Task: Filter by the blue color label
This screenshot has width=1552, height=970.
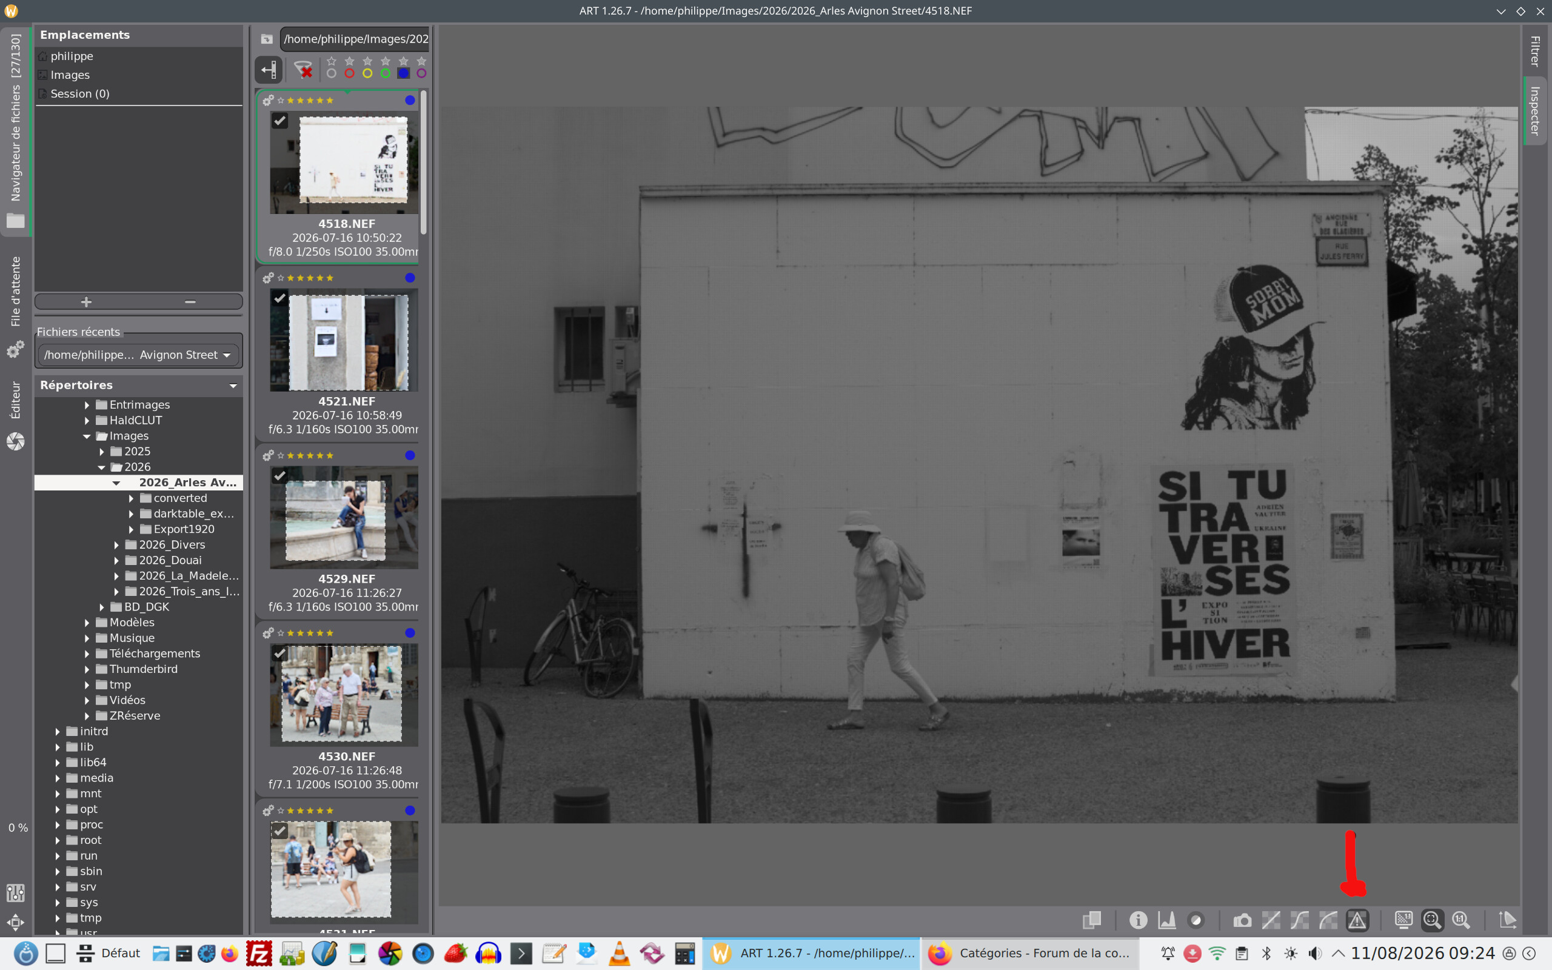Action: point(403,73)
